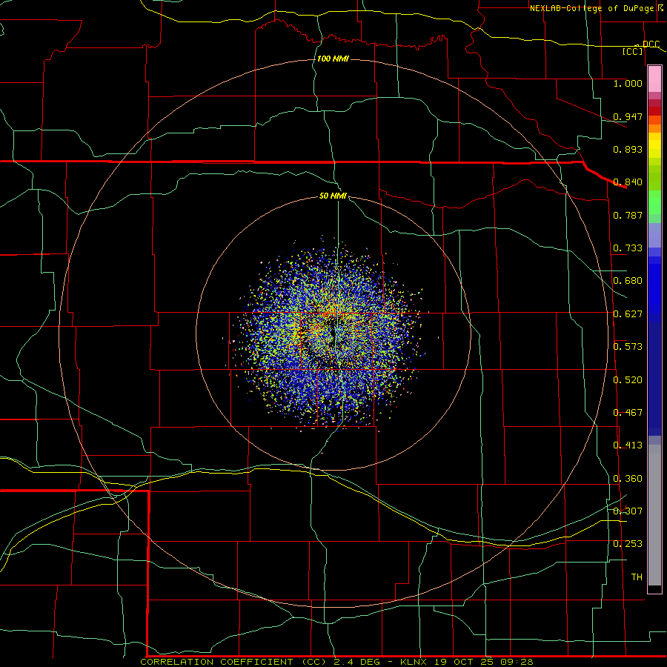This screenshot has width=667, height=667.
Task: Click the 0.840 legend value
Action: click(x=628, y=182)
